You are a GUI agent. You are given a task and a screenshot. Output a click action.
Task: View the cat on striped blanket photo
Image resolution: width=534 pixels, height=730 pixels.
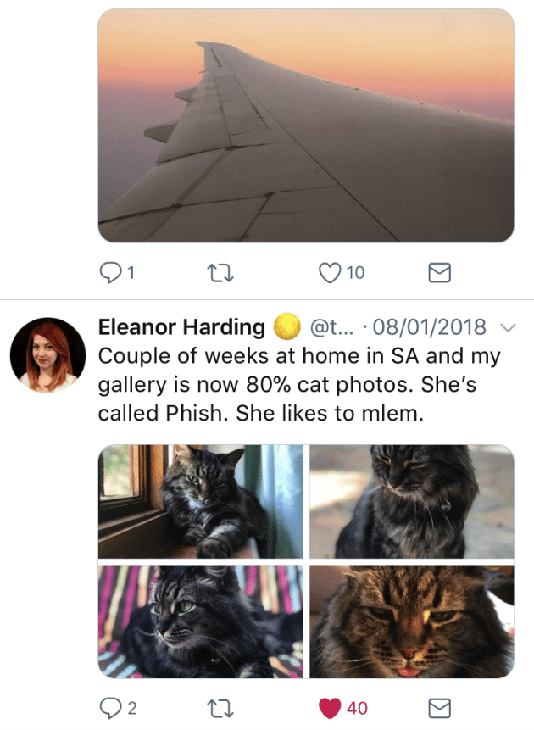[200, 621]
